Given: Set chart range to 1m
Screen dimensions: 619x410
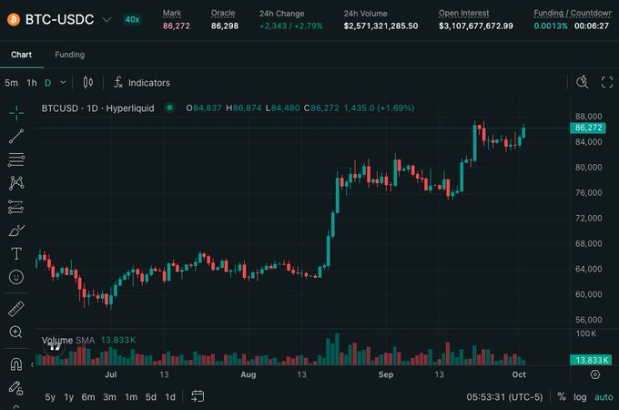Looking at the screenshot, I should tap(131, 397).
